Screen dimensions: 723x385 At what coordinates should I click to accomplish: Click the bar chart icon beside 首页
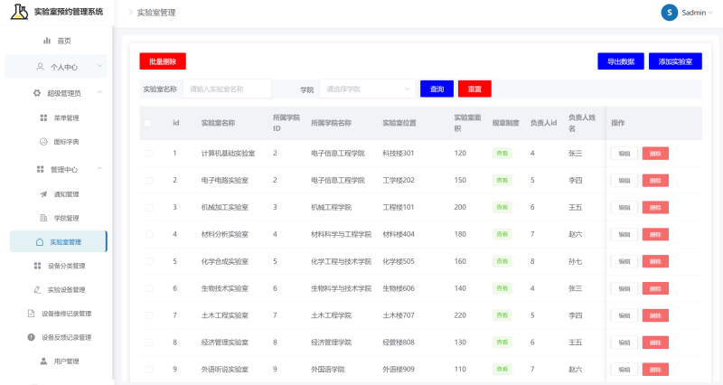click(x=47, y=41)
